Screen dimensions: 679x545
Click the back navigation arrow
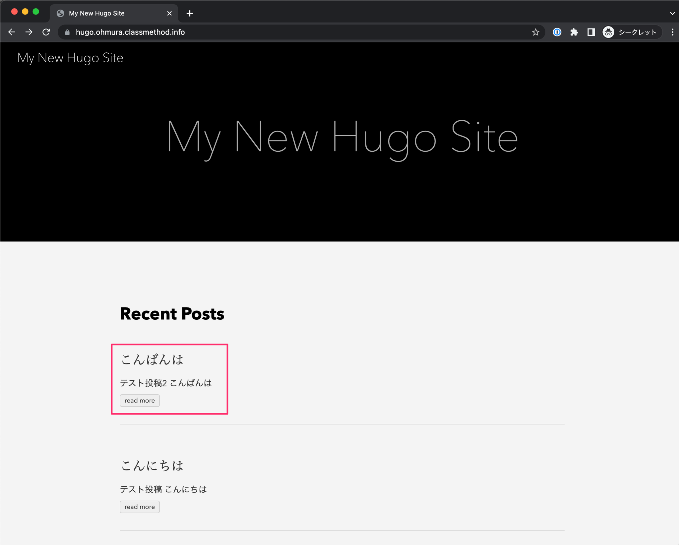tap(12, 32)
